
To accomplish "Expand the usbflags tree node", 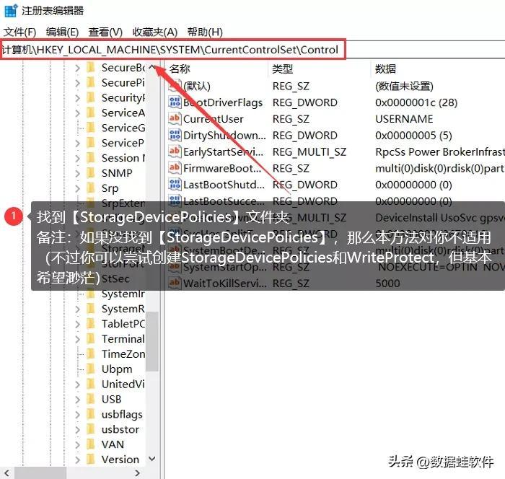I will pyautogui.click(x=77, y=414).
